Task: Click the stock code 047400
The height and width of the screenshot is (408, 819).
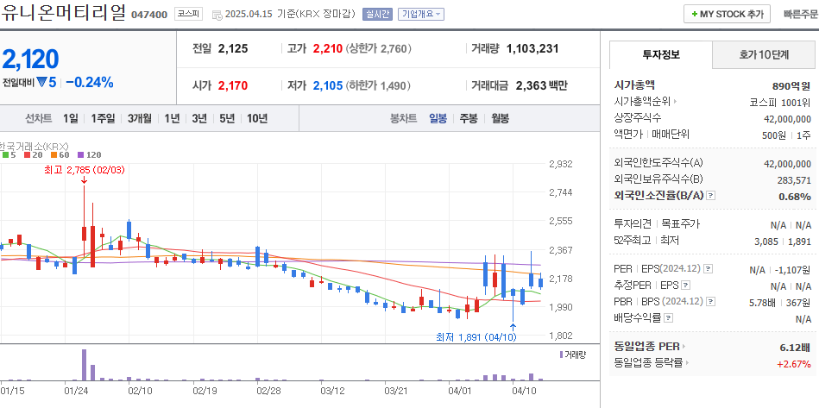Action: click(148, 15)
